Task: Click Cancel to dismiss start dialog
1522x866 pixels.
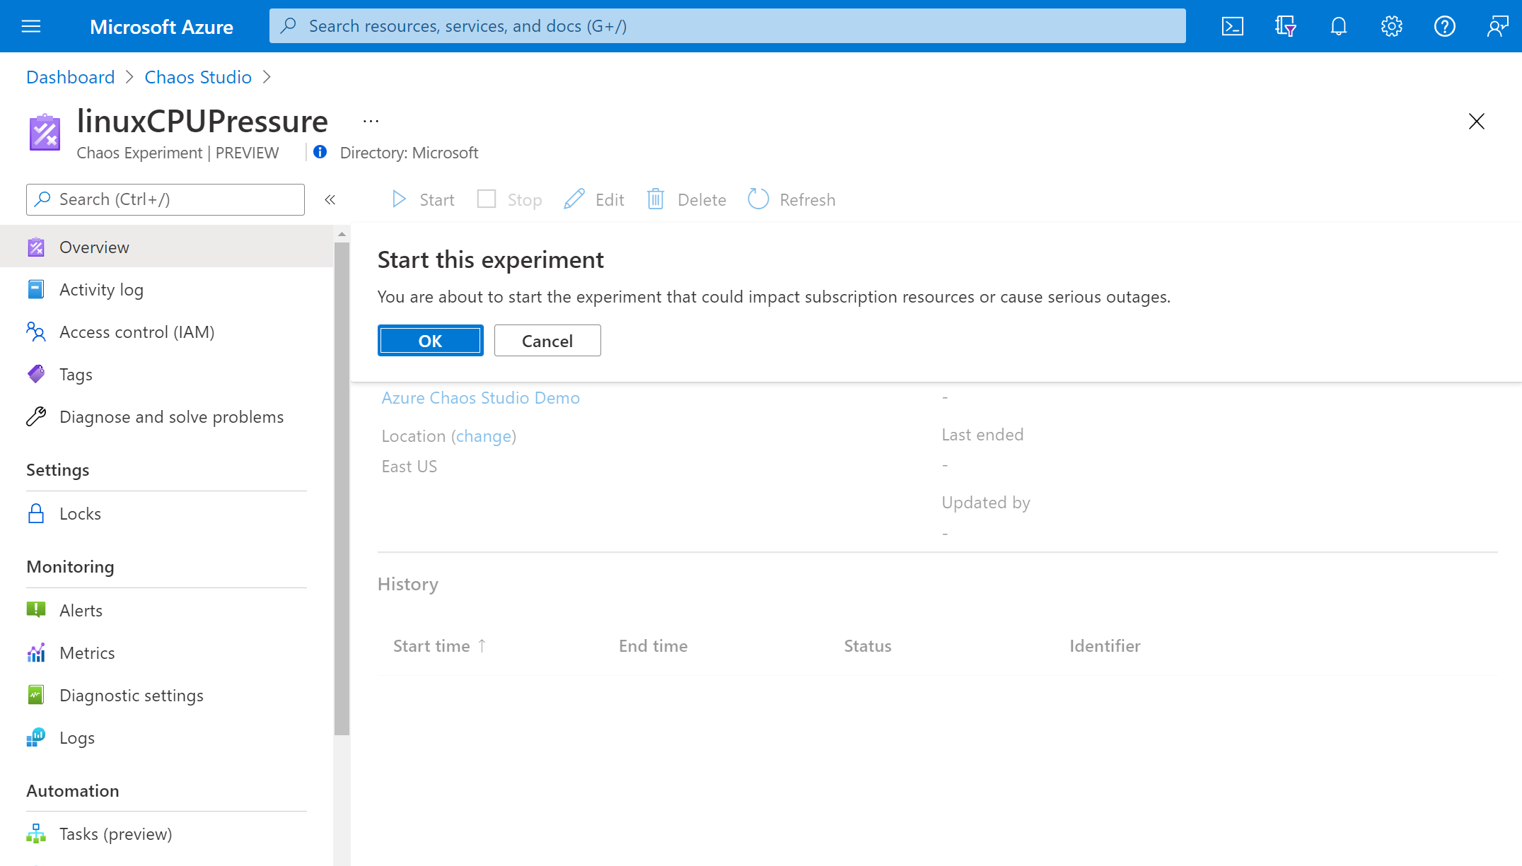Action: (x=547, y=341)
